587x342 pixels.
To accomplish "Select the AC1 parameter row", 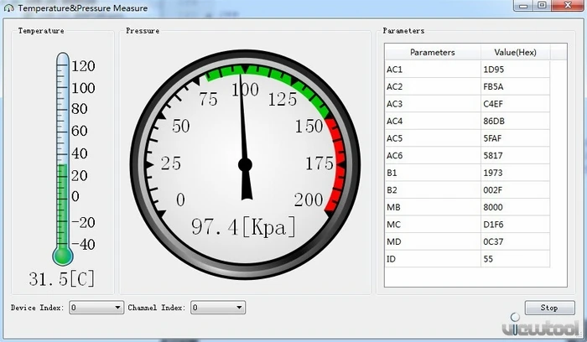I will coord(467,70).
